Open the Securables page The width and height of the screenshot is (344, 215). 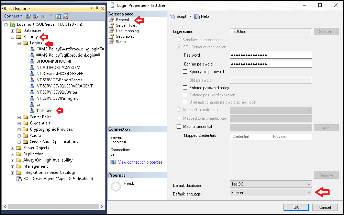125,36
